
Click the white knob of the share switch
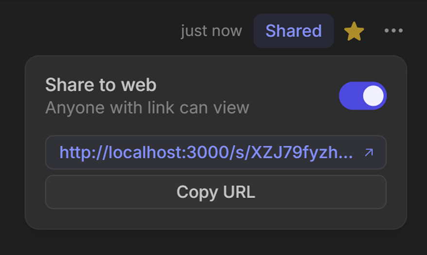(x=373, y=96)
